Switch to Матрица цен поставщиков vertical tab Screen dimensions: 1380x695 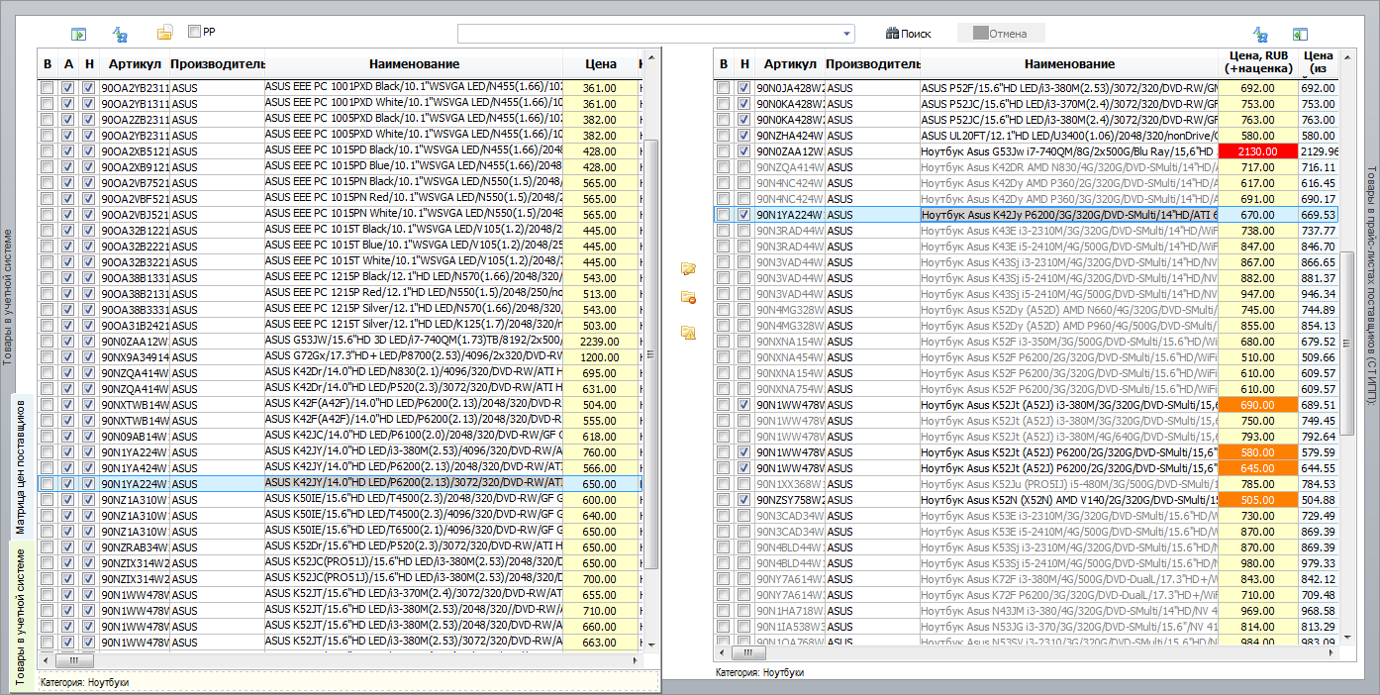[x=21, y=465]
